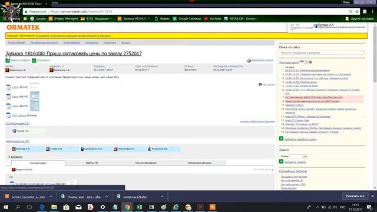Click the 'добавить задачу' link
377x212 pixels.
295,163
